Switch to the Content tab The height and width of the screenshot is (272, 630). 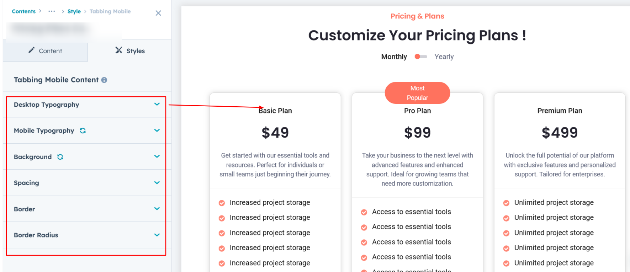[x=46, y=51]
